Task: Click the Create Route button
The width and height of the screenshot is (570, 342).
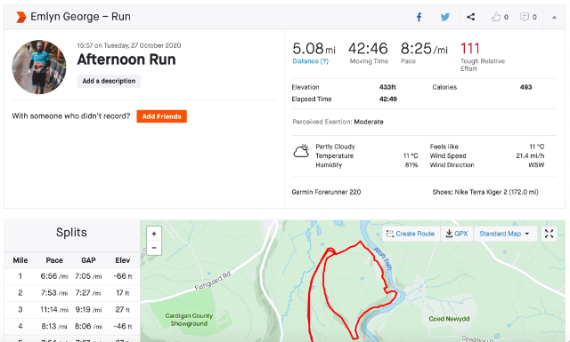Action: click(x=411, y=234)
